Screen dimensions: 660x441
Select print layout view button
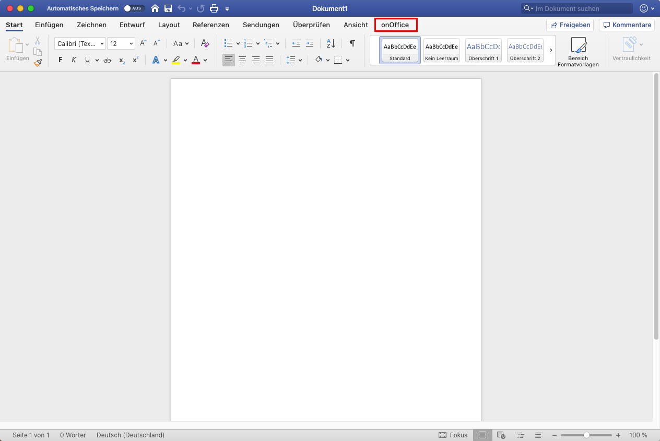(x=482, y=435)
